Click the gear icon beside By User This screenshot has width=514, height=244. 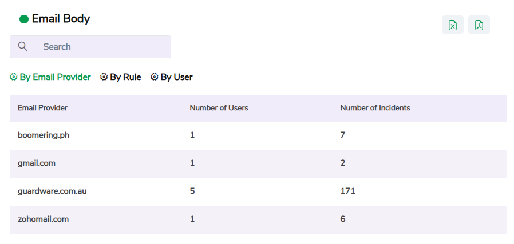(154, 77)
